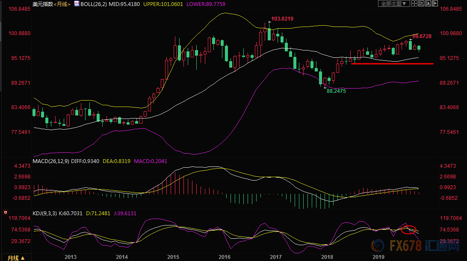467x261 pixels.
Task: Click the 2016 marker on time axis
Action: click(x=225, y=257)
